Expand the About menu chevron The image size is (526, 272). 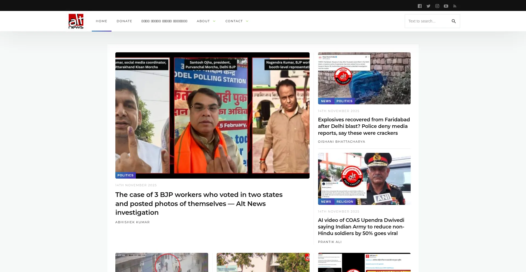coord(214,21)
